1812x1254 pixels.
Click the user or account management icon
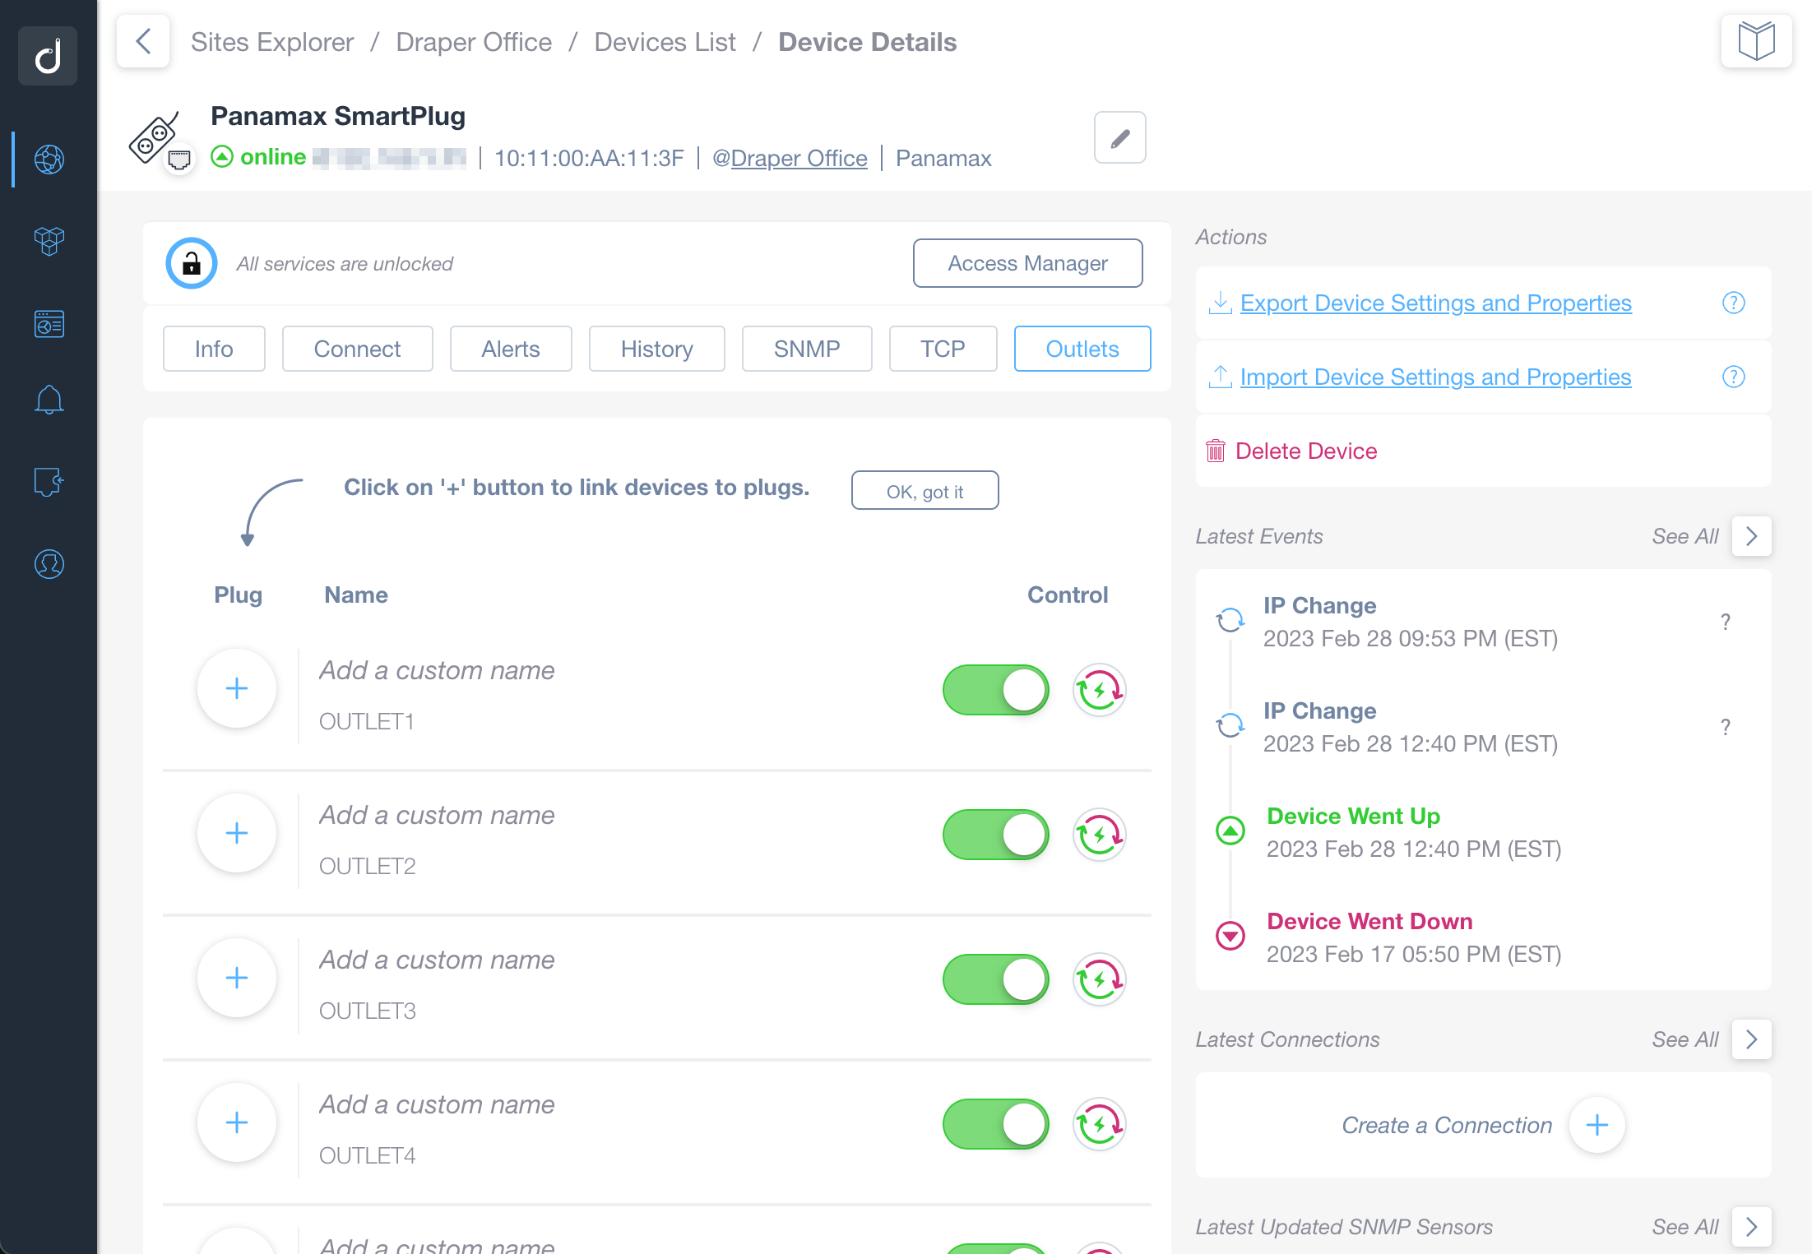tap(49, 564)
